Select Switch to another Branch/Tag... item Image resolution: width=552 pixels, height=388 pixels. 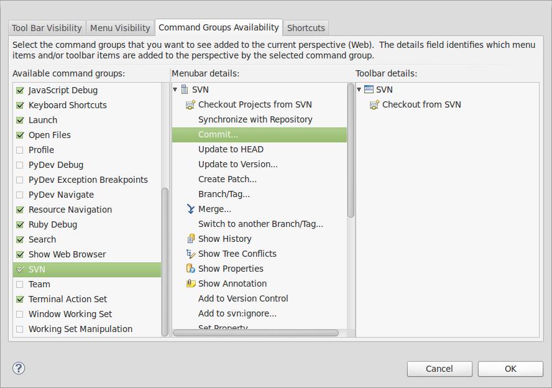[x=260, y=224]
